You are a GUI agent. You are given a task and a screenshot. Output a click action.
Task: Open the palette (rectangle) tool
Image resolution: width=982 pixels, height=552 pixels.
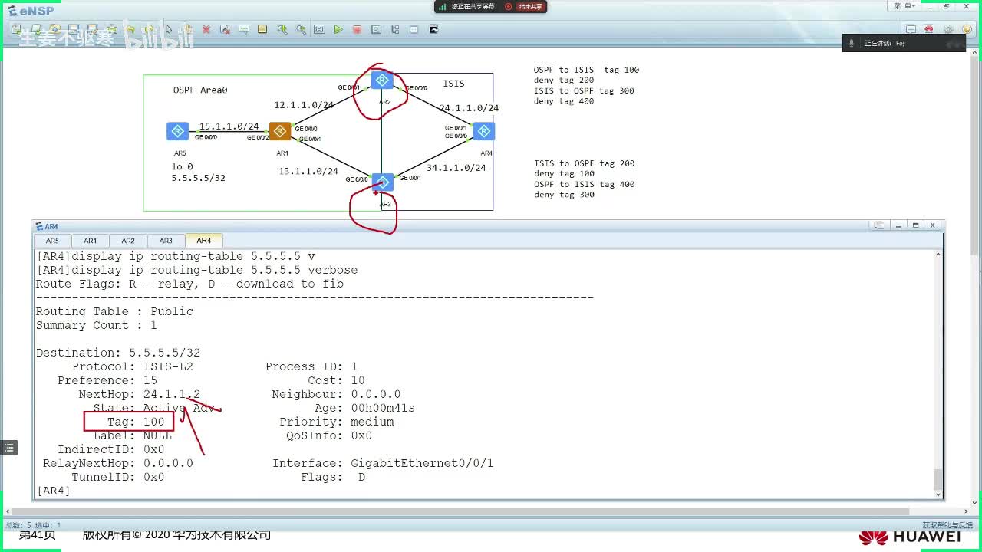262,30
